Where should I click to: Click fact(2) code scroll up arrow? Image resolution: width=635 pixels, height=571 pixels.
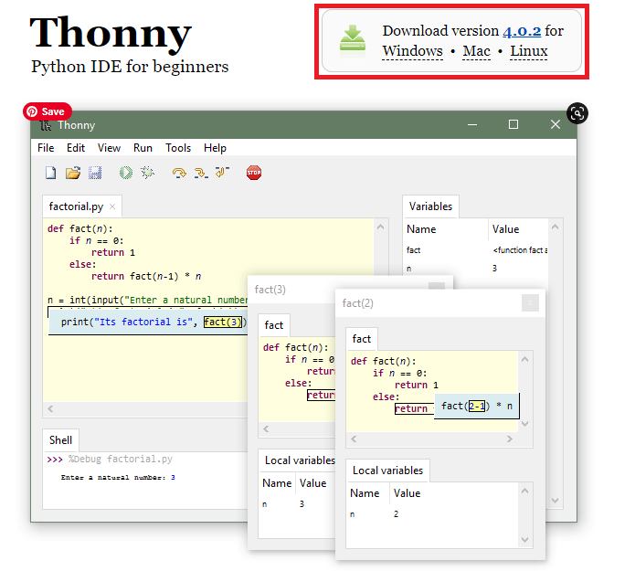[524, 359]
